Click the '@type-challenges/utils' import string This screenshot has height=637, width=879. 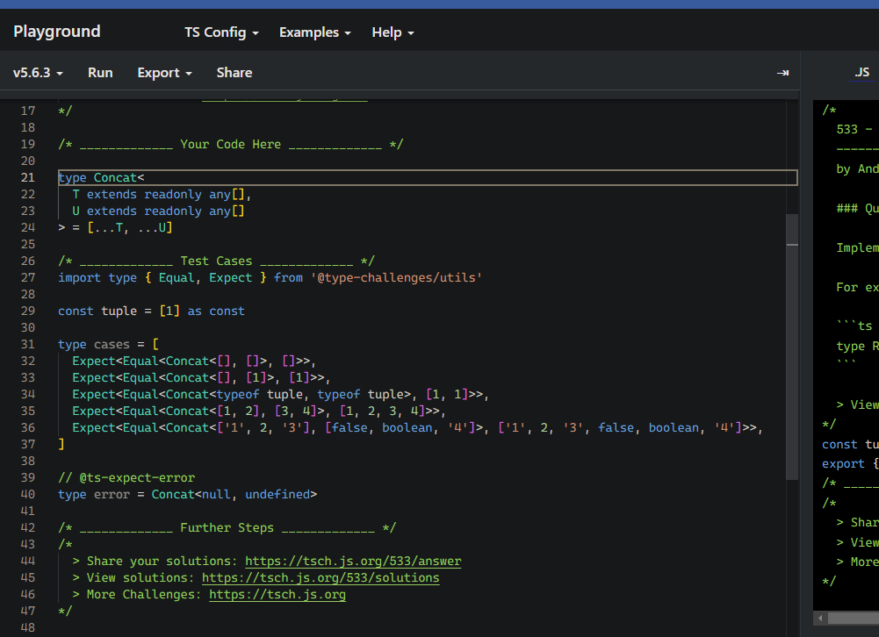pyautogui.click(x=395, y=278)
